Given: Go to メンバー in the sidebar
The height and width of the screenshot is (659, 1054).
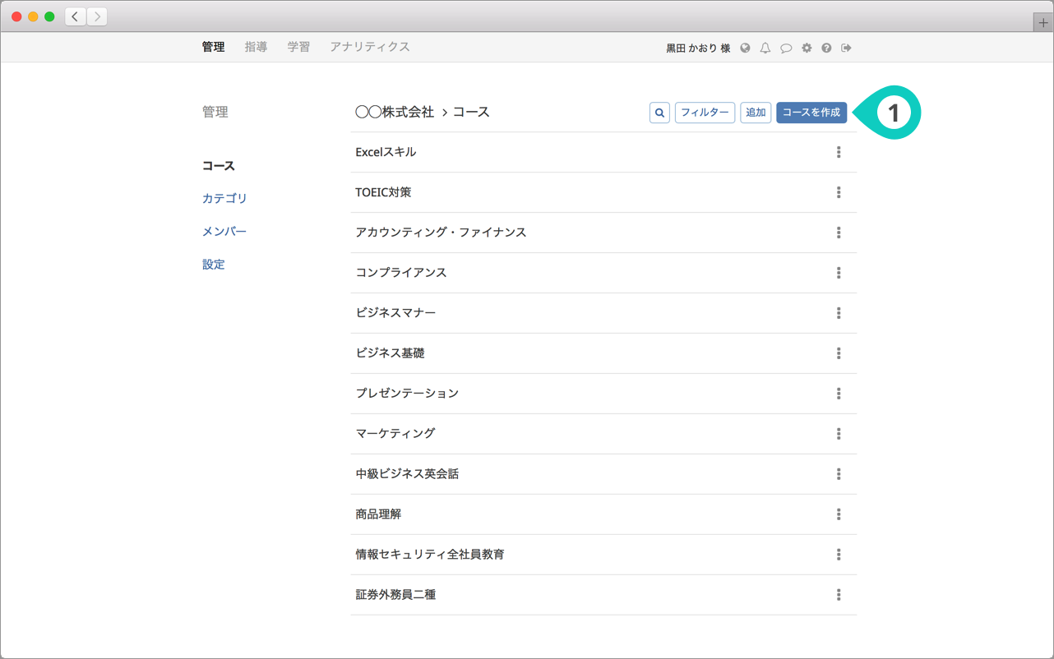Looking at the screenshot, I should [224, 231].
